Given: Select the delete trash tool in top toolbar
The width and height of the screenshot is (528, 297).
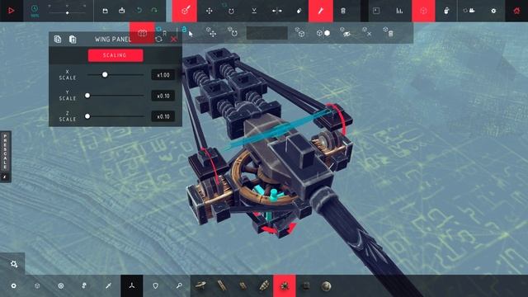Looking at the screenshot, I should click(343, 11).
